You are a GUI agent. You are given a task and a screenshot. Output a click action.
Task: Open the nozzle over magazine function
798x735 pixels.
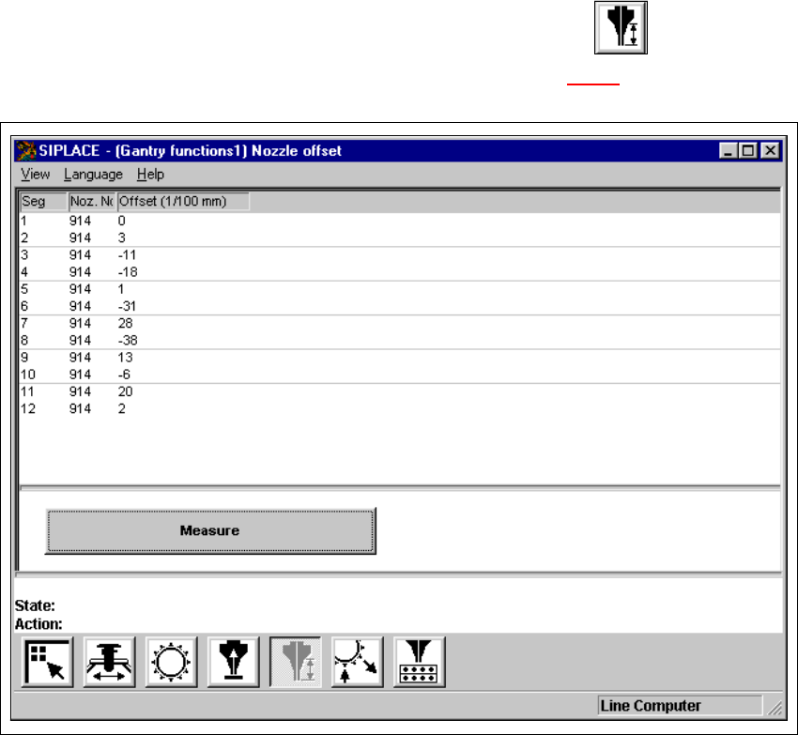coord(420,662)
